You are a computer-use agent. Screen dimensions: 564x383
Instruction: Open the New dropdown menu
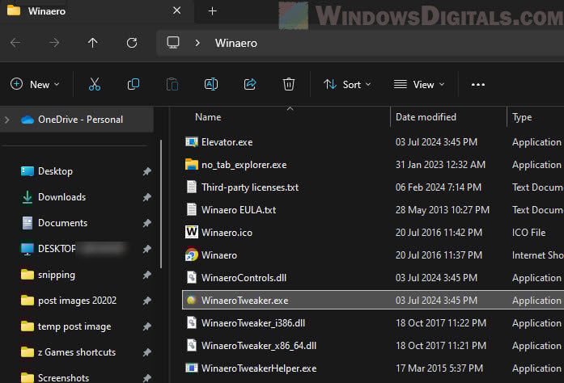pyautogui.click(x=35, y=84)
